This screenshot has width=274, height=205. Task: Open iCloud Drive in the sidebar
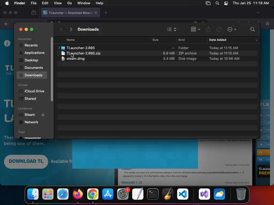[32, 91]
